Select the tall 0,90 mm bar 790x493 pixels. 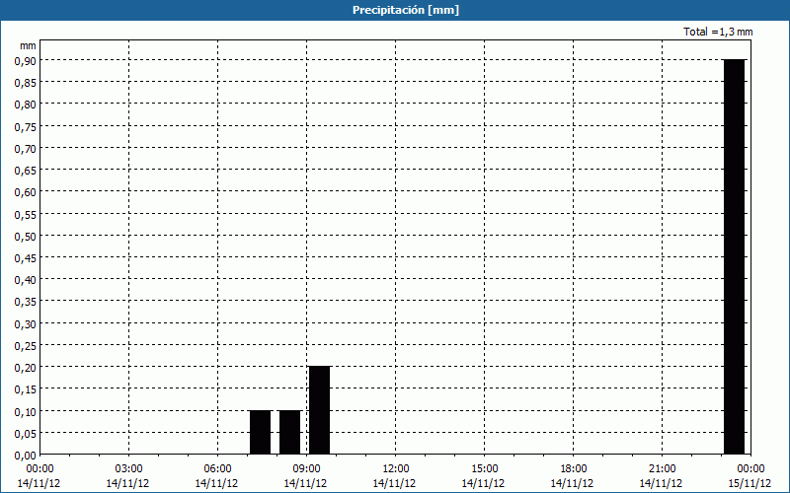[734, 256]
